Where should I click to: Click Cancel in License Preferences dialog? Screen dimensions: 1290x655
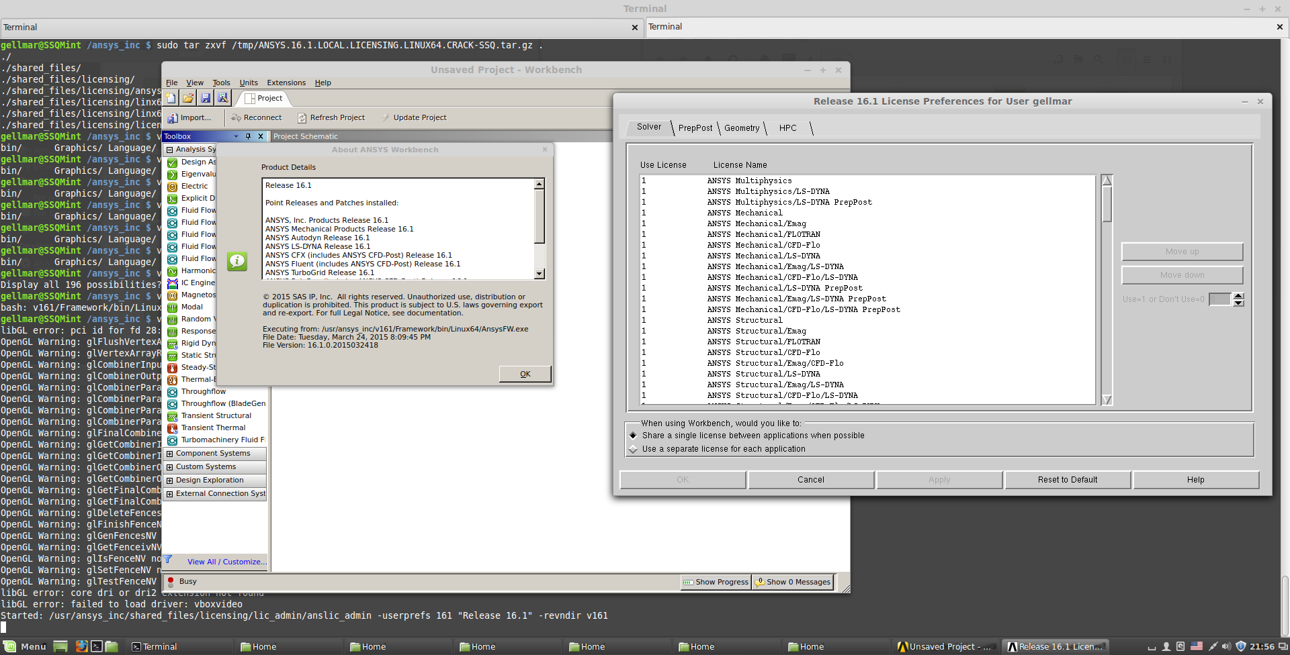tap(811, 480)
